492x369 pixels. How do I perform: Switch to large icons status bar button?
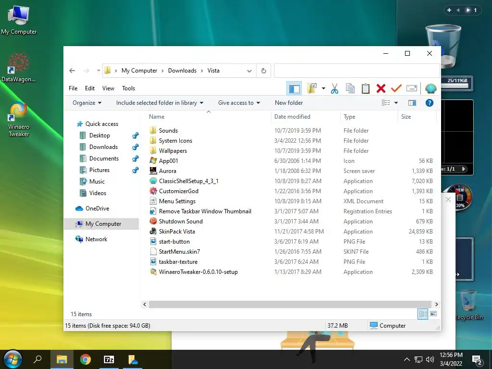[433, 314]
